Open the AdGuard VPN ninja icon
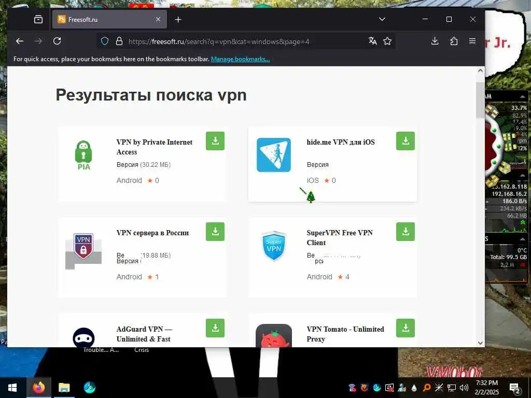531x398 pixels. point(83,337)
